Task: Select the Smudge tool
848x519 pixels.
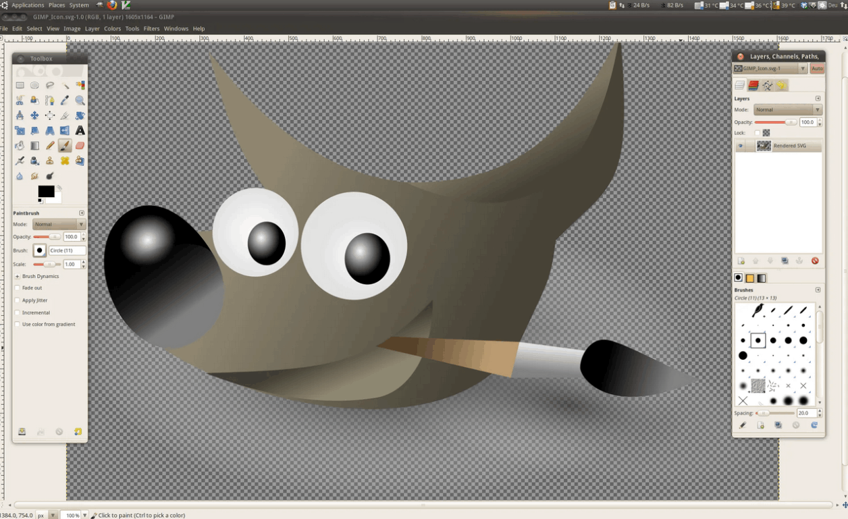Action: [x=34, y=176]
